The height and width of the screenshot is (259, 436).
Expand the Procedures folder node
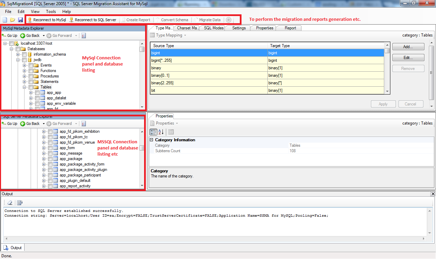point(25,76)
